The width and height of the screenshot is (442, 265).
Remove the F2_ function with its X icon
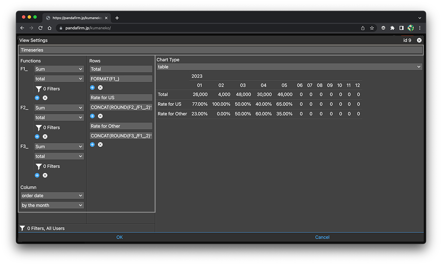click(45, 137)
